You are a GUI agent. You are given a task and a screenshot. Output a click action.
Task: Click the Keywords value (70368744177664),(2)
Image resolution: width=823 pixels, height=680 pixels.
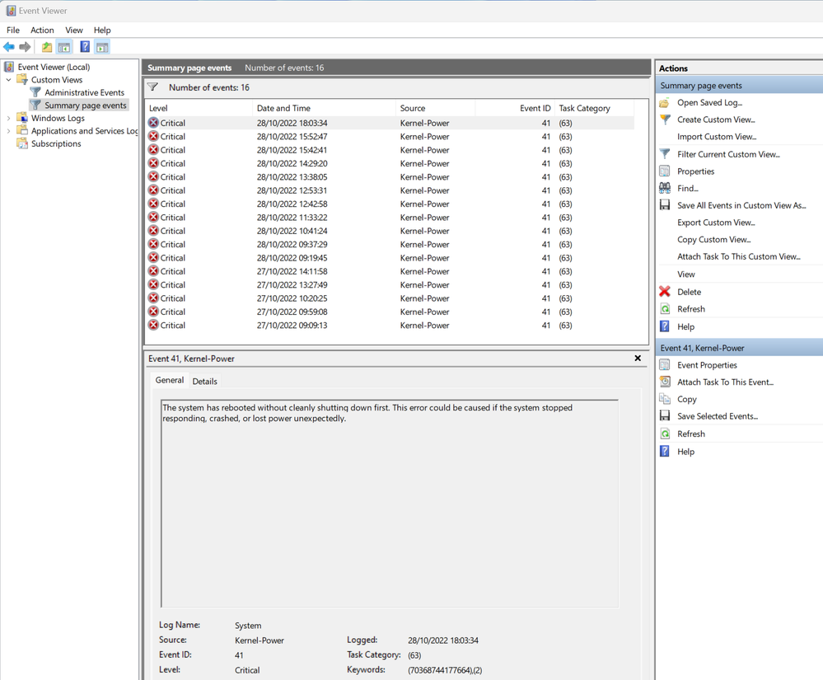pyautogui.click(x=445, y=670)
